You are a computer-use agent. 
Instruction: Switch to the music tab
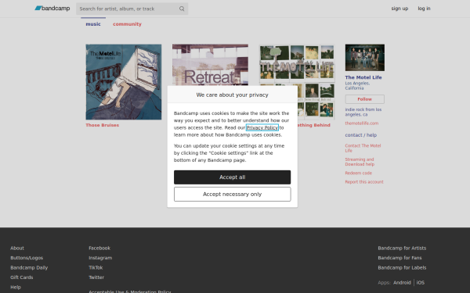pyautogui.click(x=93, y=24)
